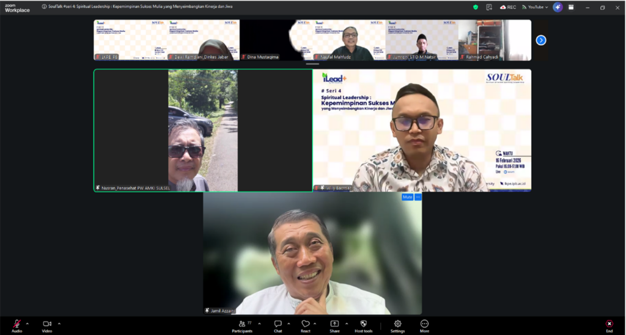626x335 pixels.
Task: Select Jumroni_STID M.Natsir thumbnail
Action: click(x=422, y=40)
